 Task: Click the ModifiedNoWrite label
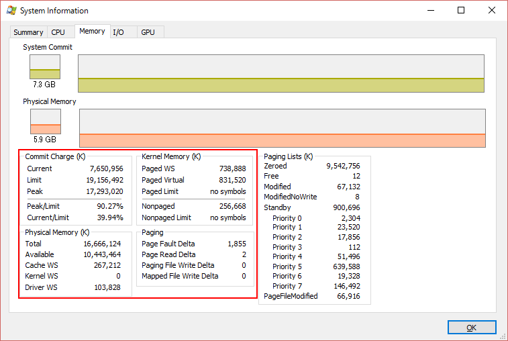(x=291, y=197)
